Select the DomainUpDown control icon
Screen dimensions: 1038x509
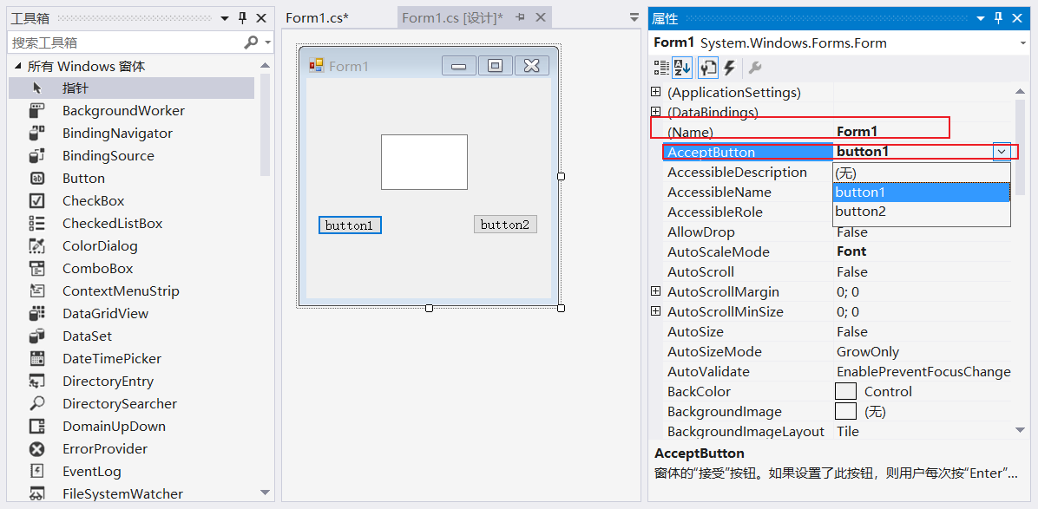(x=37, y=427)
